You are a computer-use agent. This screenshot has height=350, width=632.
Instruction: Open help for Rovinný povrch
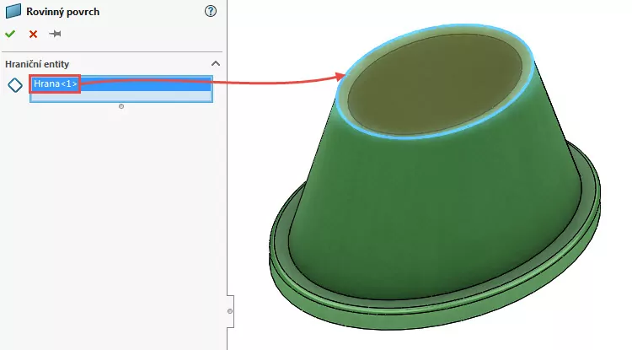[x=211, y=11]
